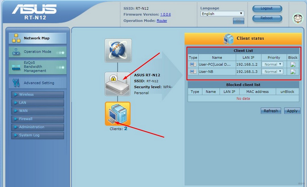307x187 pixels.
Task: Click the Reboot button
Action: point(267,18)
